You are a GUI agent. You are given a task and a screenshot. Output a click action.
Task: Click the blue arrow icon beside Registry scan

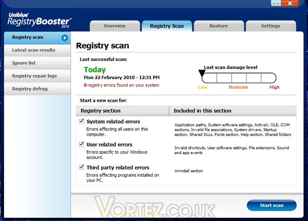click(65, 38)
